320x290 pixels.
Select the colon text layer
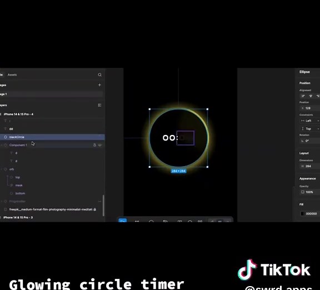(x=10, y=121)
